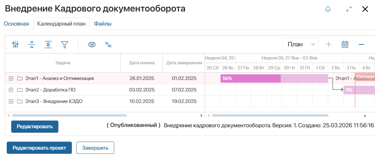Click start date 10.02.2025
This screenshot has height=157, width=375.
(x=142, y=101)
